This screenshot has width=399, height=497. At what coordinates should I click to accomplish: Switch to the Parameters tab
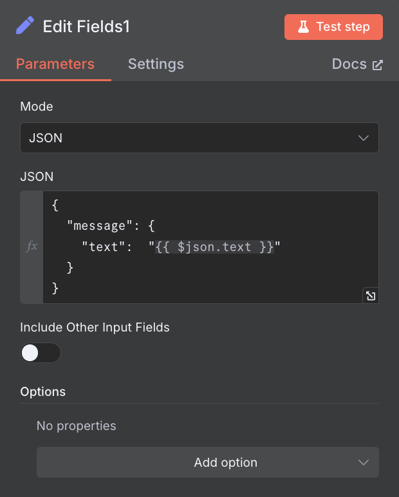tap(55, 64)
